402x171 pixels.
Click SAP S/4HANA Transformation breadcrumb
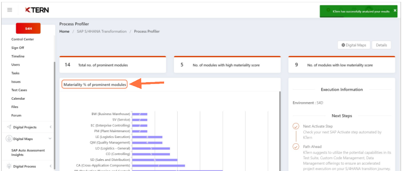102,31
